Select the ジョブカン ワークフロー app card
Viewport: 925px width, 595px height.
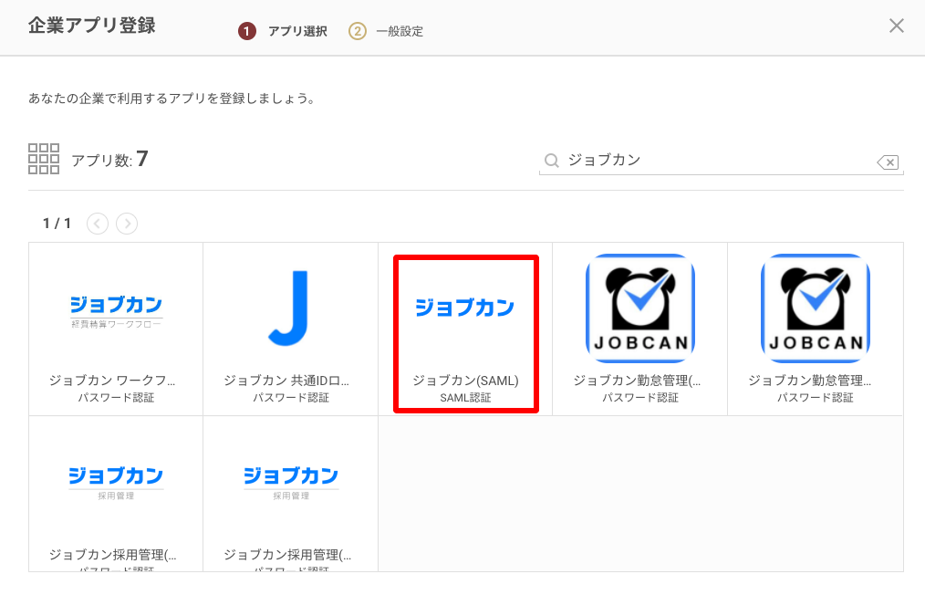click(116, 329)
